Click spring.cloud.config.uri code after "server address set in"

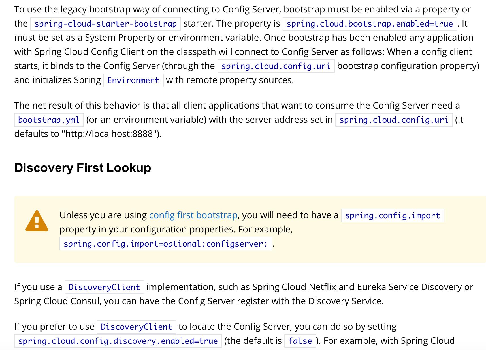(x=394, y=120)
